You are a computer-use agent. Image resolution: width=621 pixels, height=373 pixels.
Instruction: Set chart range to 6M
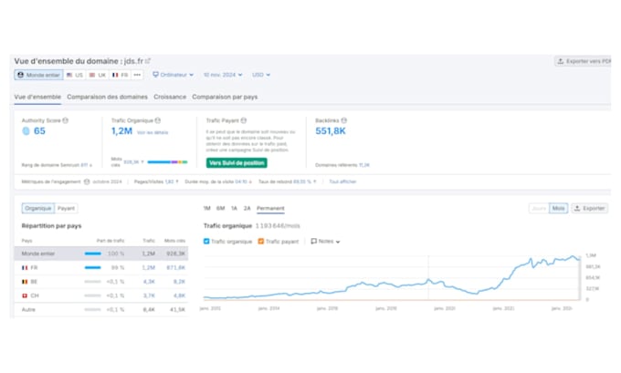point(221,209)
